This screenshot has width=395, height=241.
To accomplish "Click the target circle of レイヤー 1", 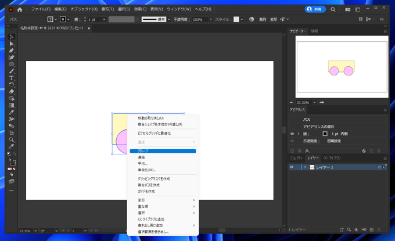I will pos(379,167).
